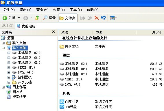Expand WINXP (F:) in the tree
Viewport: 164px width, 111px height.
[9, 68]
